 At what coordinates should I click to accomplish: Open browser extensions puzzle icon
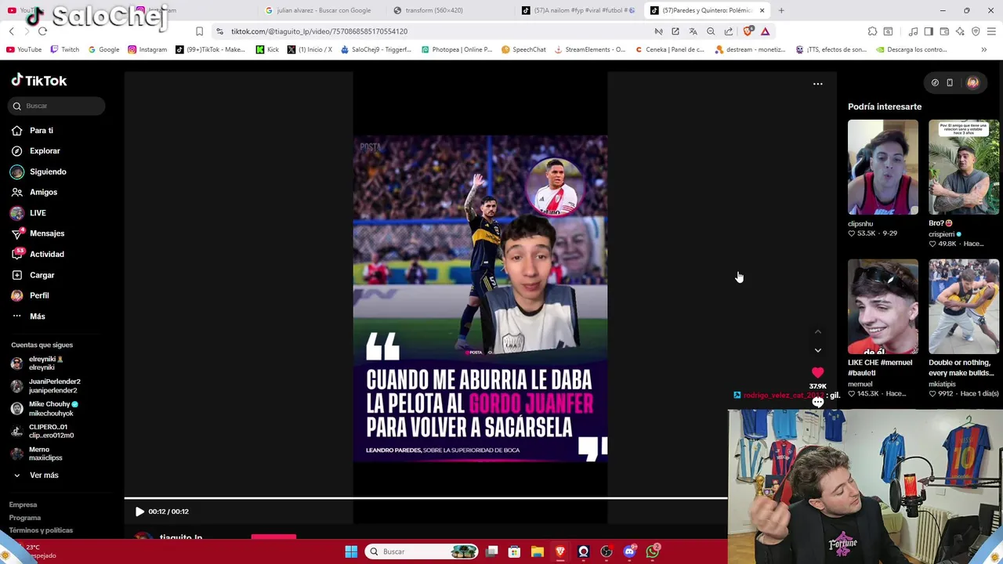pyautogui.click(x=872, y=31)
